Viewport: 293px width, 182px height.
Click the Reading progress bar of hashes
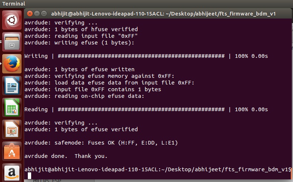pyautogui.click(x=141, y=109)
